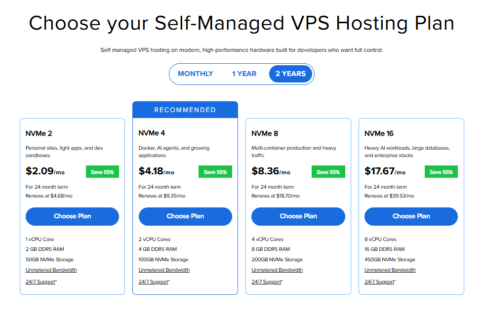Click the Save 55% badge on NVMe 2
This screenshot has width=485, height=322.
click(102, 171)
